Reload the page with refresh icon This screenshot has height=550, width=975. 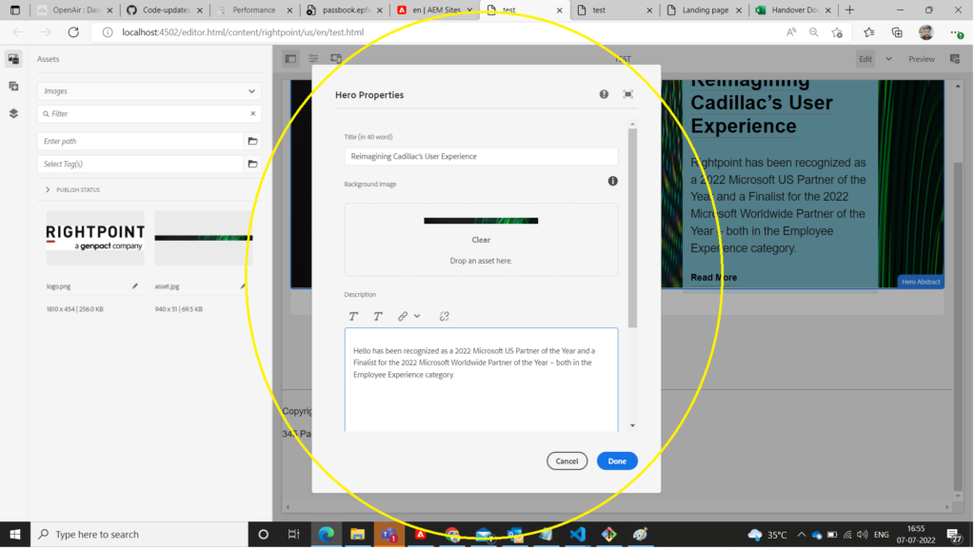73,32
